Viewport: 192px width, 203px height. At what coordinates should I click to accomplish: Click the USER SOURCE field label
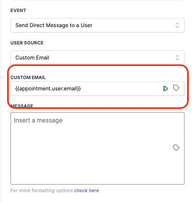click(27, 43)
